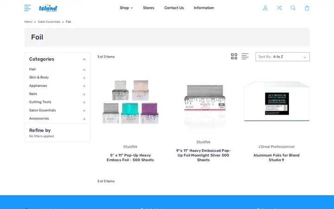Go to the Stores page
334x209 pixels.
coord(148,8)
